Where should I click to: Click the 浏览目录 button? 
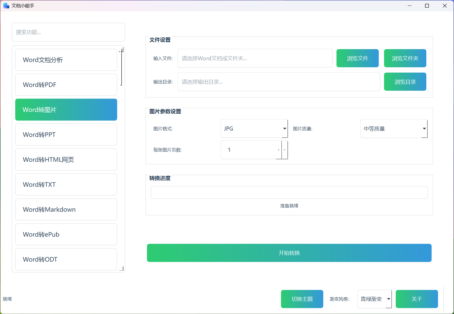coord(405,81)
